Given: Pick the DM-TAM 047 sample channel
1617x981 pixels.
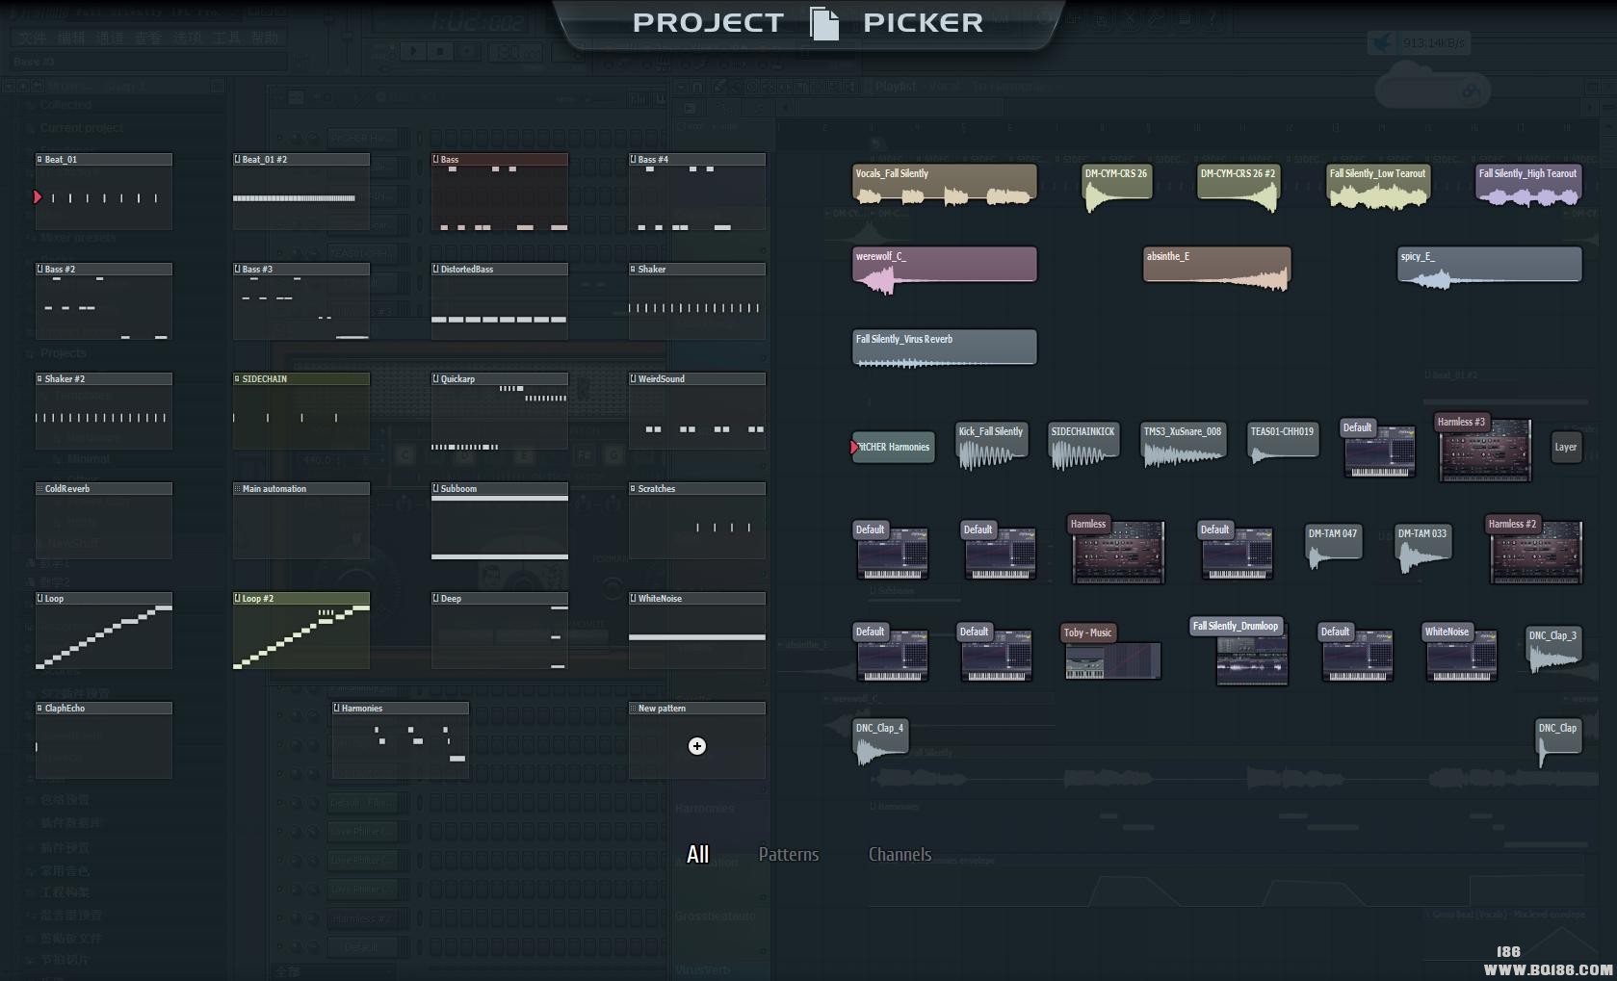Looking at the screenshot, I should (1333, 546).
